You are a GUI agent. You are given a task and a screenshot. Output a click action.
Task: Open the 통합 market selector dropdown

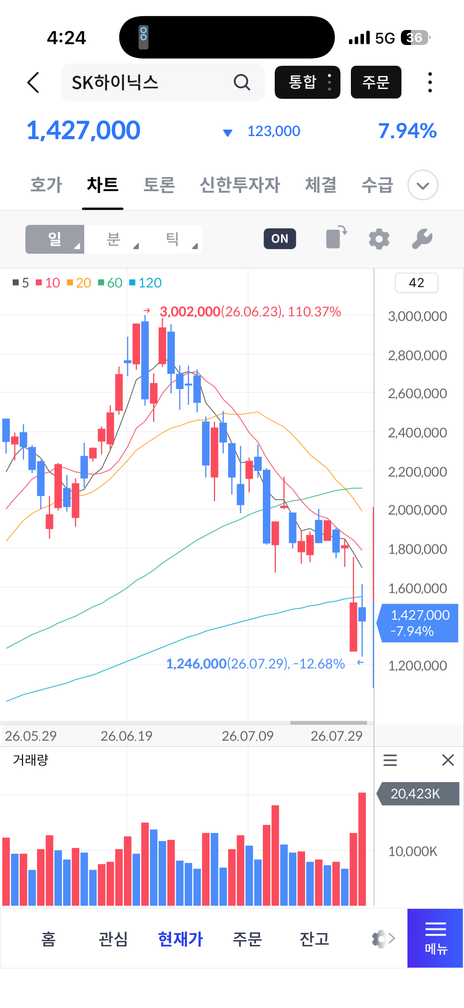pyautogui.click(x=307, y=82)
